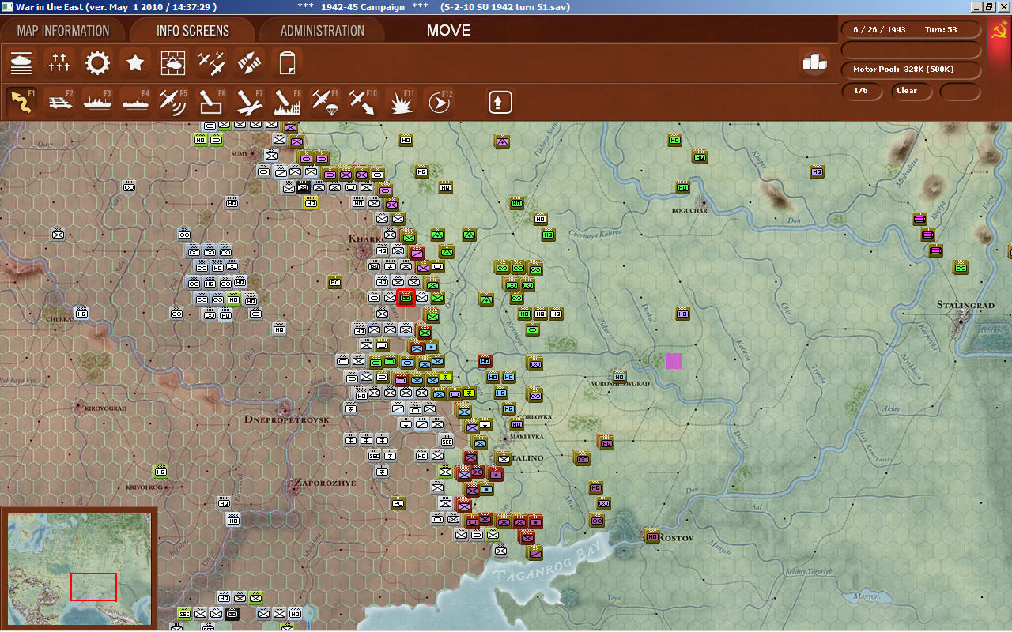
Task: Click the red viewport rectangle in minimap
Action: coord(94,587)
